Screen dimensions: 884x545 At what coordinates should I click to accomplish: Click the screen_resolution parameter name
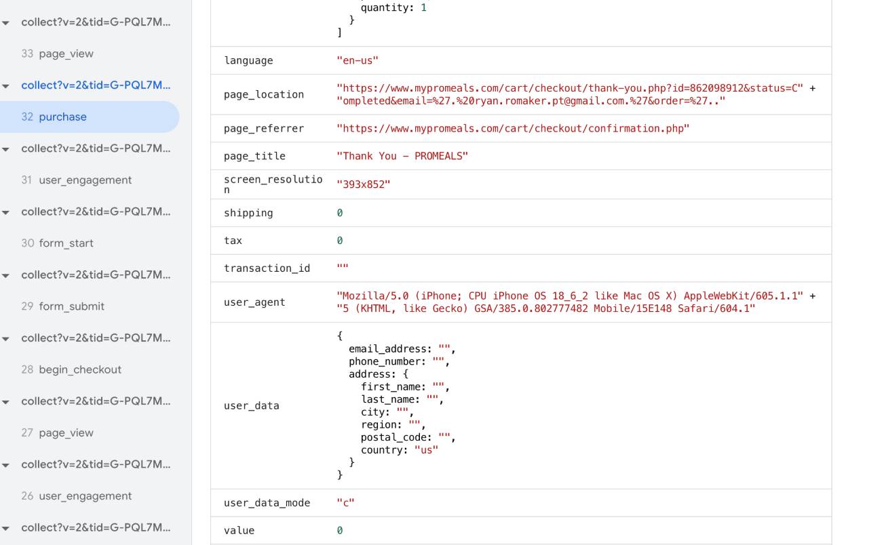point(273,184)
